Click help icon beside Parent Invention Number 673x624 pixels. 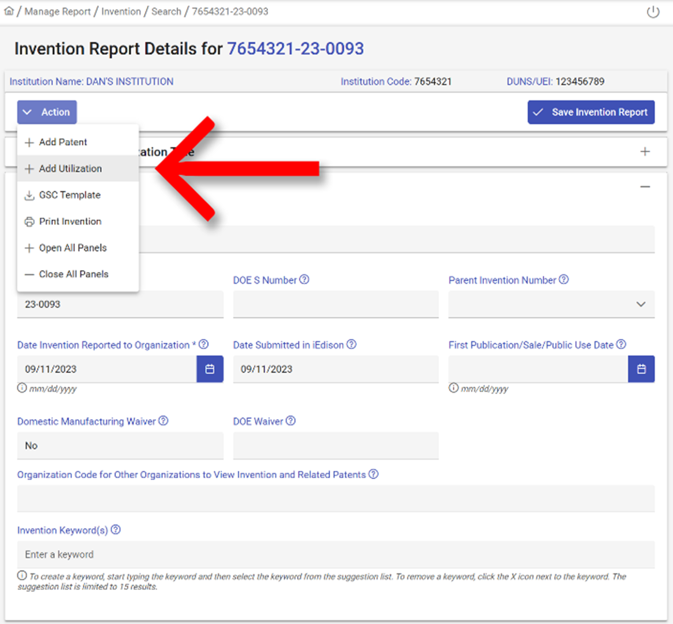[564, 280]
